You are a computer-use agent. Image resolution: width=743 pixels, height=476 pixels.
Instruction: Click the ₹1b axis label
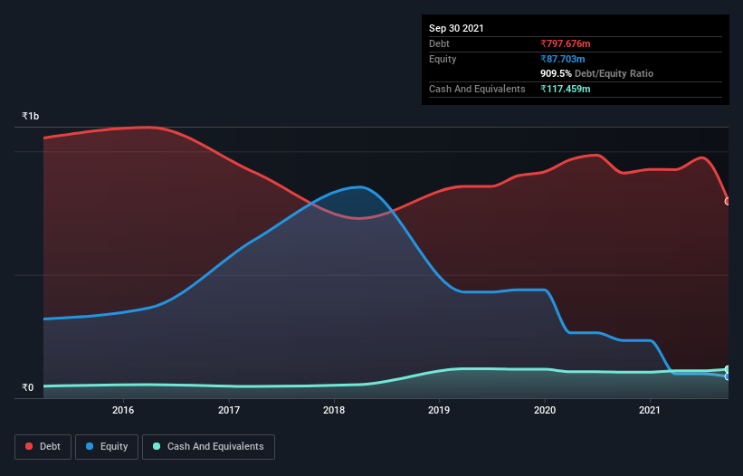pyautogui.click(x=31, y=116)
